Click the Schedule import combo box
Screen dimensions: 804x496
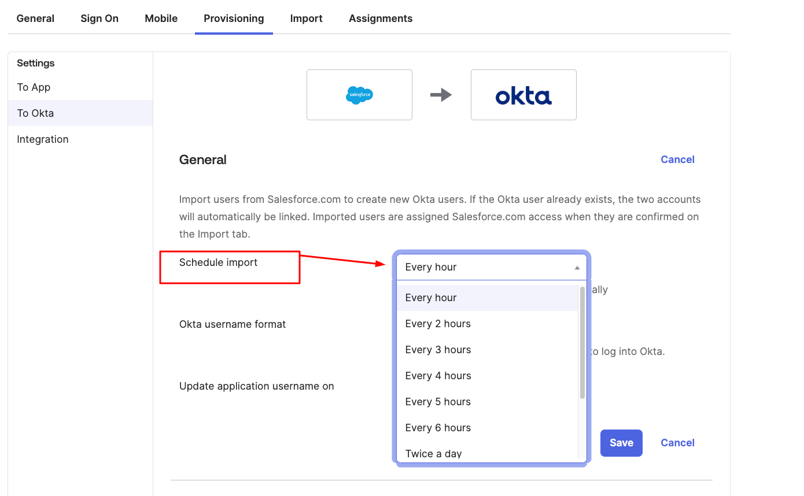(x=492, y=267)
